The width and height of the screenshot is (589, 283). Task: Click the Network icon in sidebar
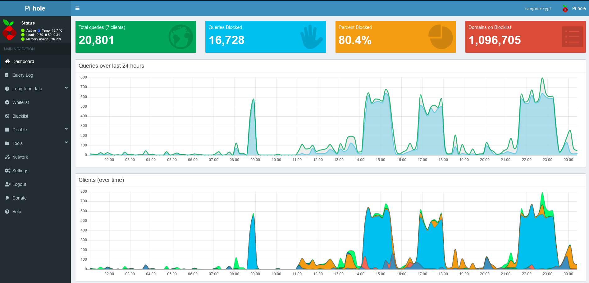coord(7,157)
